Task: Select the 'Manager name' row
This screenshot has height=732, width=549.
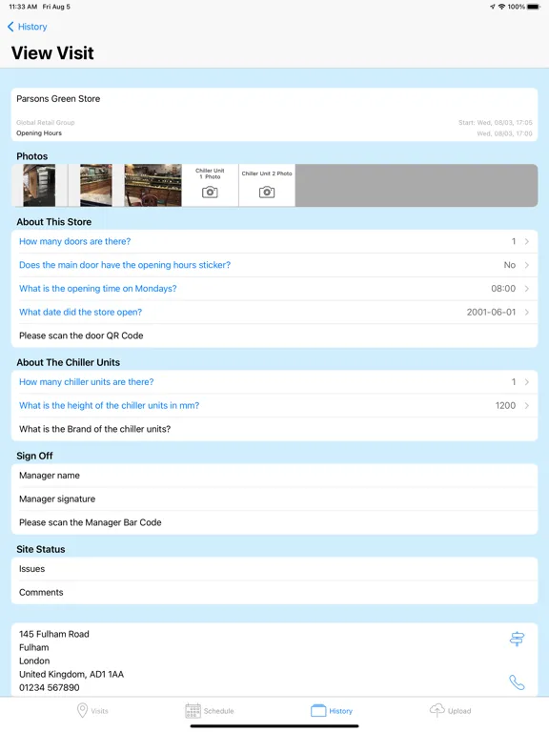Action: pyautogui.click(x=274, y=476)
